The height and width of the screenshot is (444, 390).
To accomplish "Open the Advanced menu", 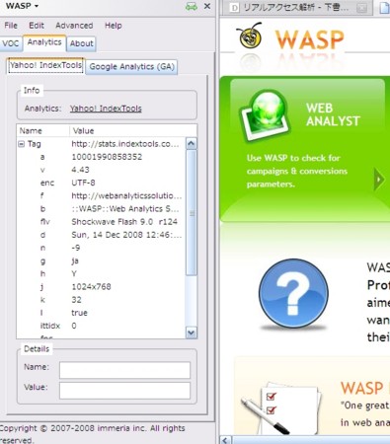I will (x=74, y=26).
